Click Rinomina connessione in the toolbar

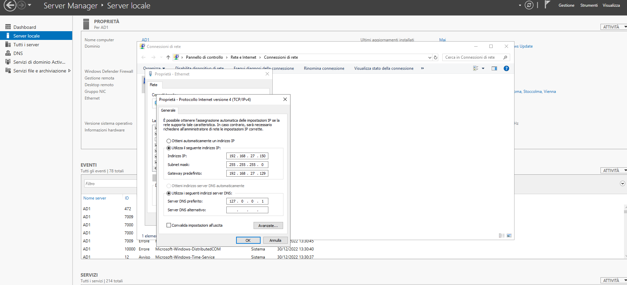click(x=324, y=68)
